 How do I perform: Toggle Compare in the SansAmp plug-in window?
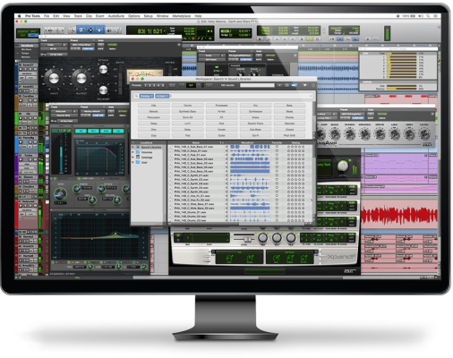point(357,118)
